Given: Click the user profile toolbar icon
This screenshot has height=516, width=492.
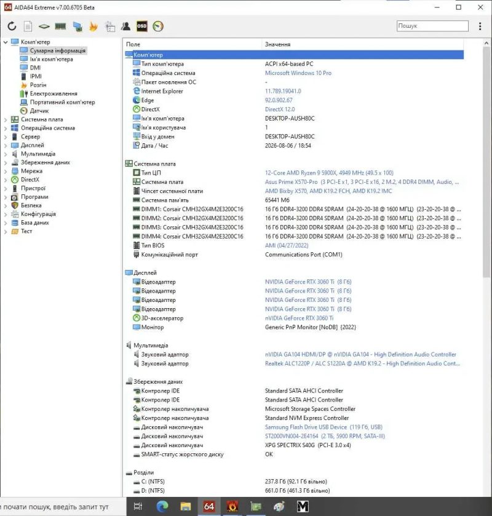Looking at the screenshot, I should pyautogui.click(x=125, y=26).
